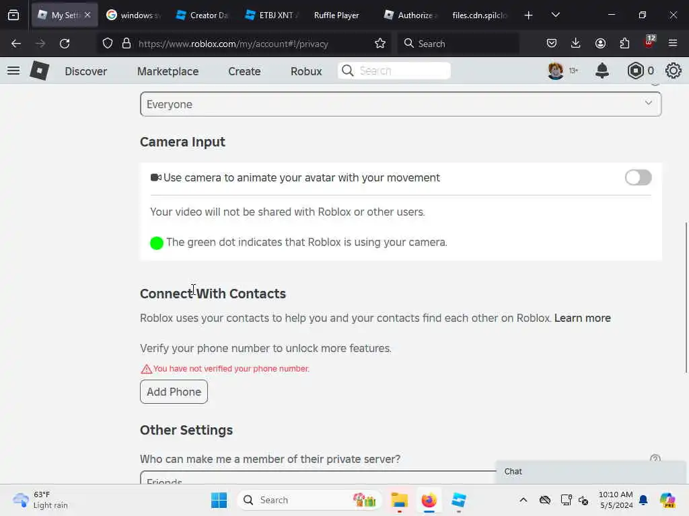Click the Windows taskbar search box
The image size is (689, 516).
(x=310, y=500)
